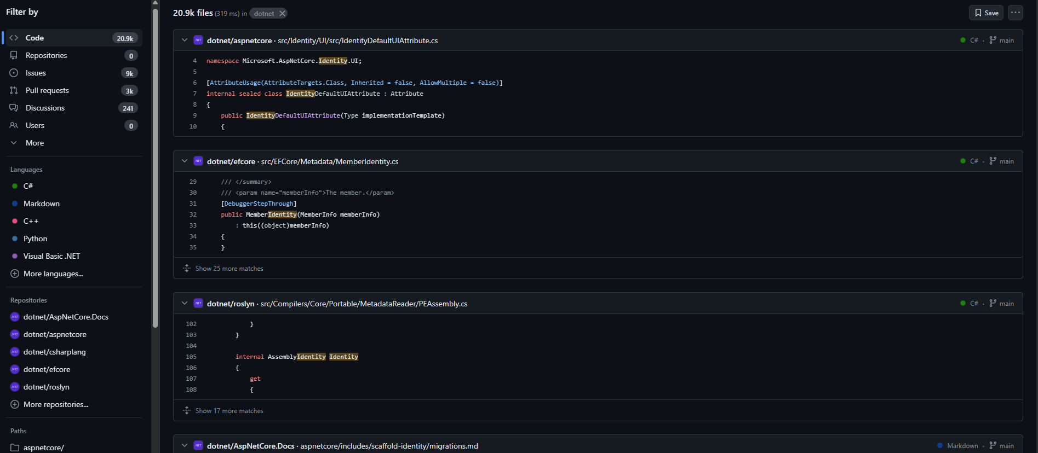Image resolution: width=1038 pixels, height=453 pixels.
Task: Collapse the PEAssembly.cs result
Action: point(185,304)
